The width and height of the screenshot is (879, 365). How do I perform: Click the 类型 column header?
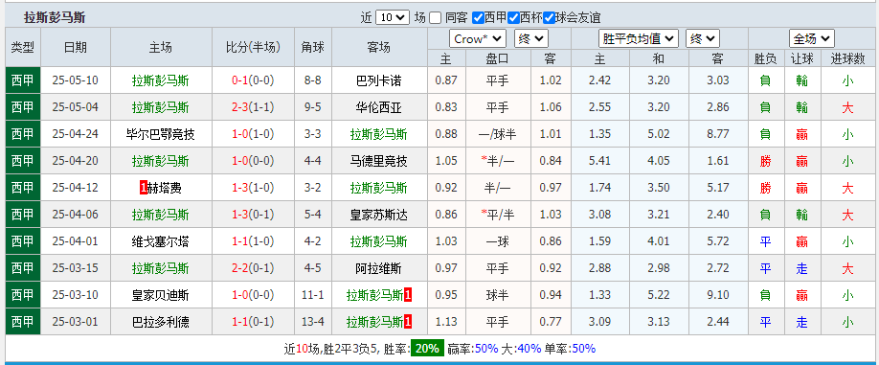point(23,47)
